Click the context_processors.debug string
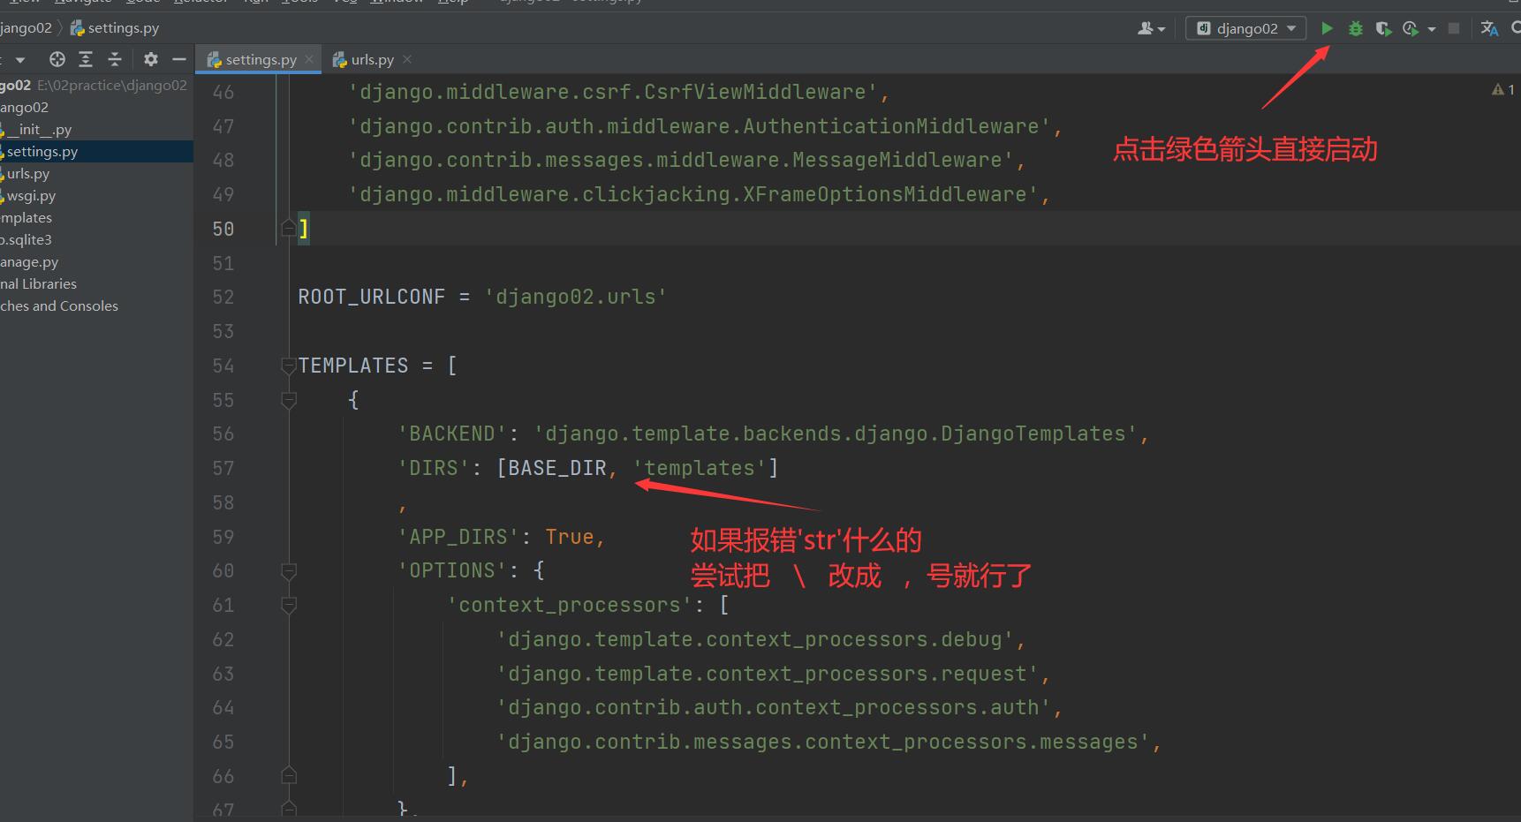Image resolution: width=1521 pixels, height=822 pixels. [755, 639]
